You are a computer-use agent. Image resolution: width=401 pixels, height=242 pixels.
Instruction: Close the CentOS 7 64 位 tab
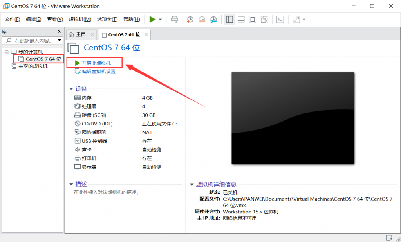(x=146, y=35)
